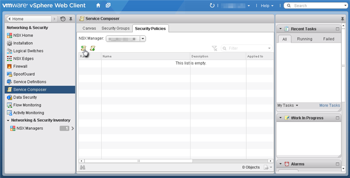Open the My Tasks dropdown

[288, 105]
